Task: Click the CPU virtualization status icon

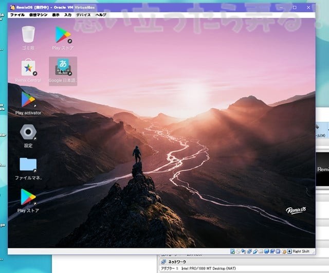Action: [x=278, y=251]
